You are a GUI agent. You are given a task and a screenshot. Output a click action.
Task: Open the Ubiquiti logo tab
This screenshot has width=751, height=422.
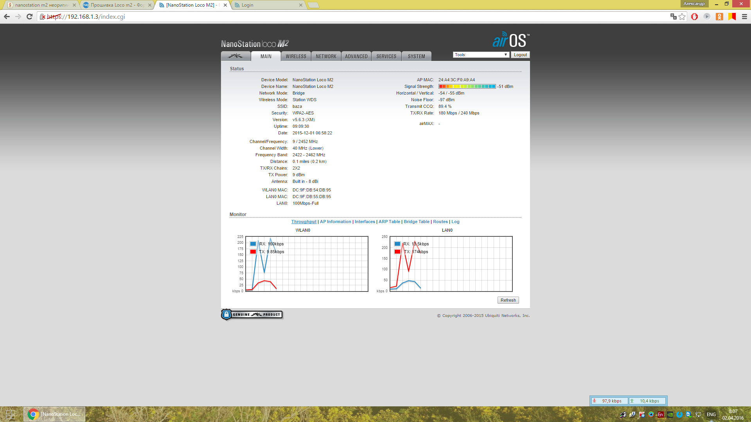[236, 56]
